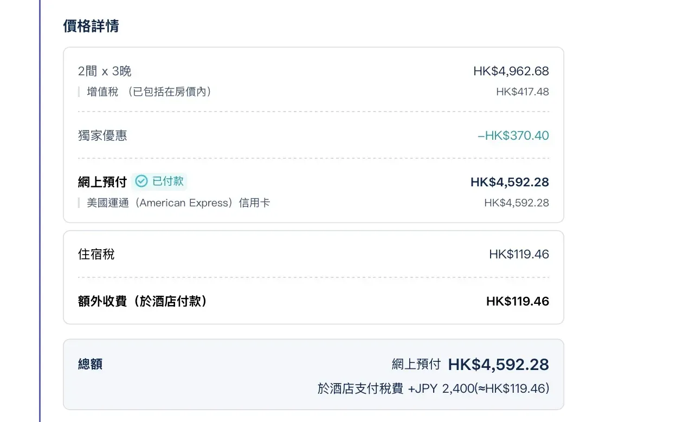Click the green paid checkmark icon
Image resolution: width=683 pixels, height=422 pixels.
[141, 181]
